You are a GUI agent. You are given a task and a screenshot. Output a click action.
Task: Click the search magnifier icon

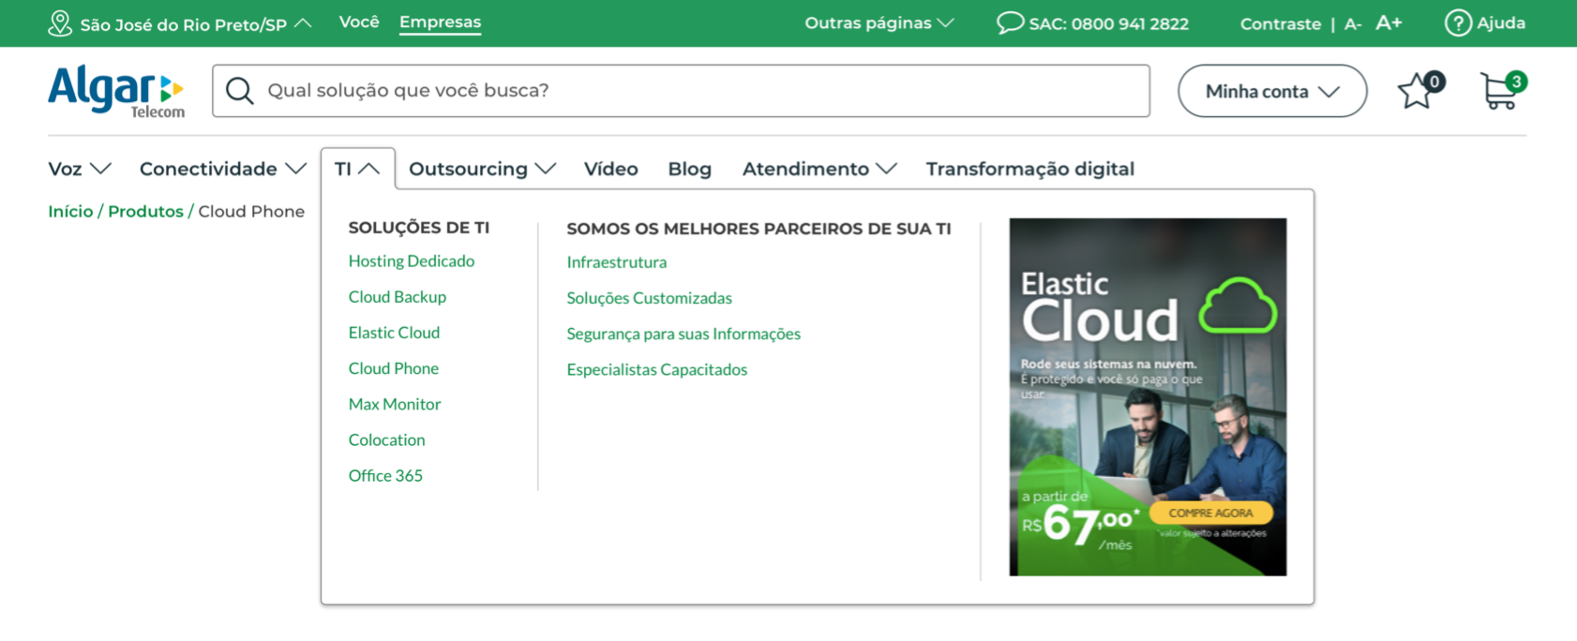coord(239,91)
